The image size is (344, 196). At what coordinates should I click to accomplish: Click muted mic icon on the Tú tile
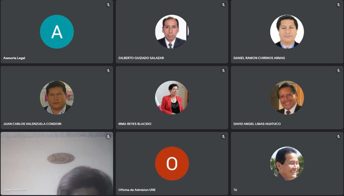(x=338, y=137)
